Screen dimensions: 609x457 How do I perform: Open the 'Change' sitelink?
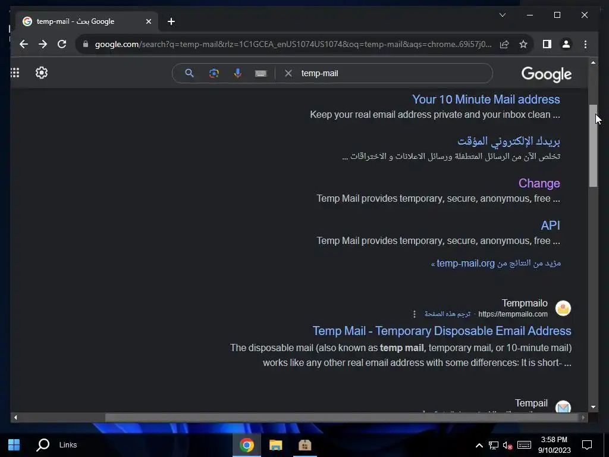pyautogui.click(x=539, y=183)
